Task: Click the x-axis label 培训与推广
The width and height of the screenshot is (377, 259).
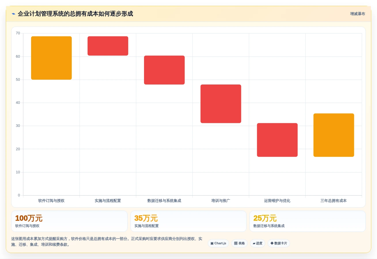Action: (221, 201)
